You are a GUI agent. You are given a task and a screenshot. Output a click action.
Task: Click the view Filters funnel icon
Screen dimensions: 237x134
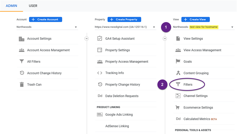[x=178, y=84]
